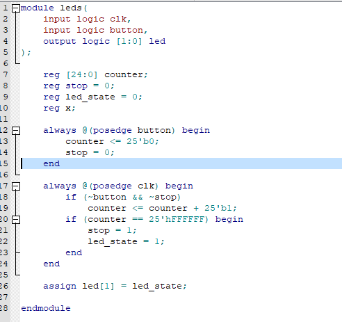Collapse the module leds fold marker

[x=16, y=8]
